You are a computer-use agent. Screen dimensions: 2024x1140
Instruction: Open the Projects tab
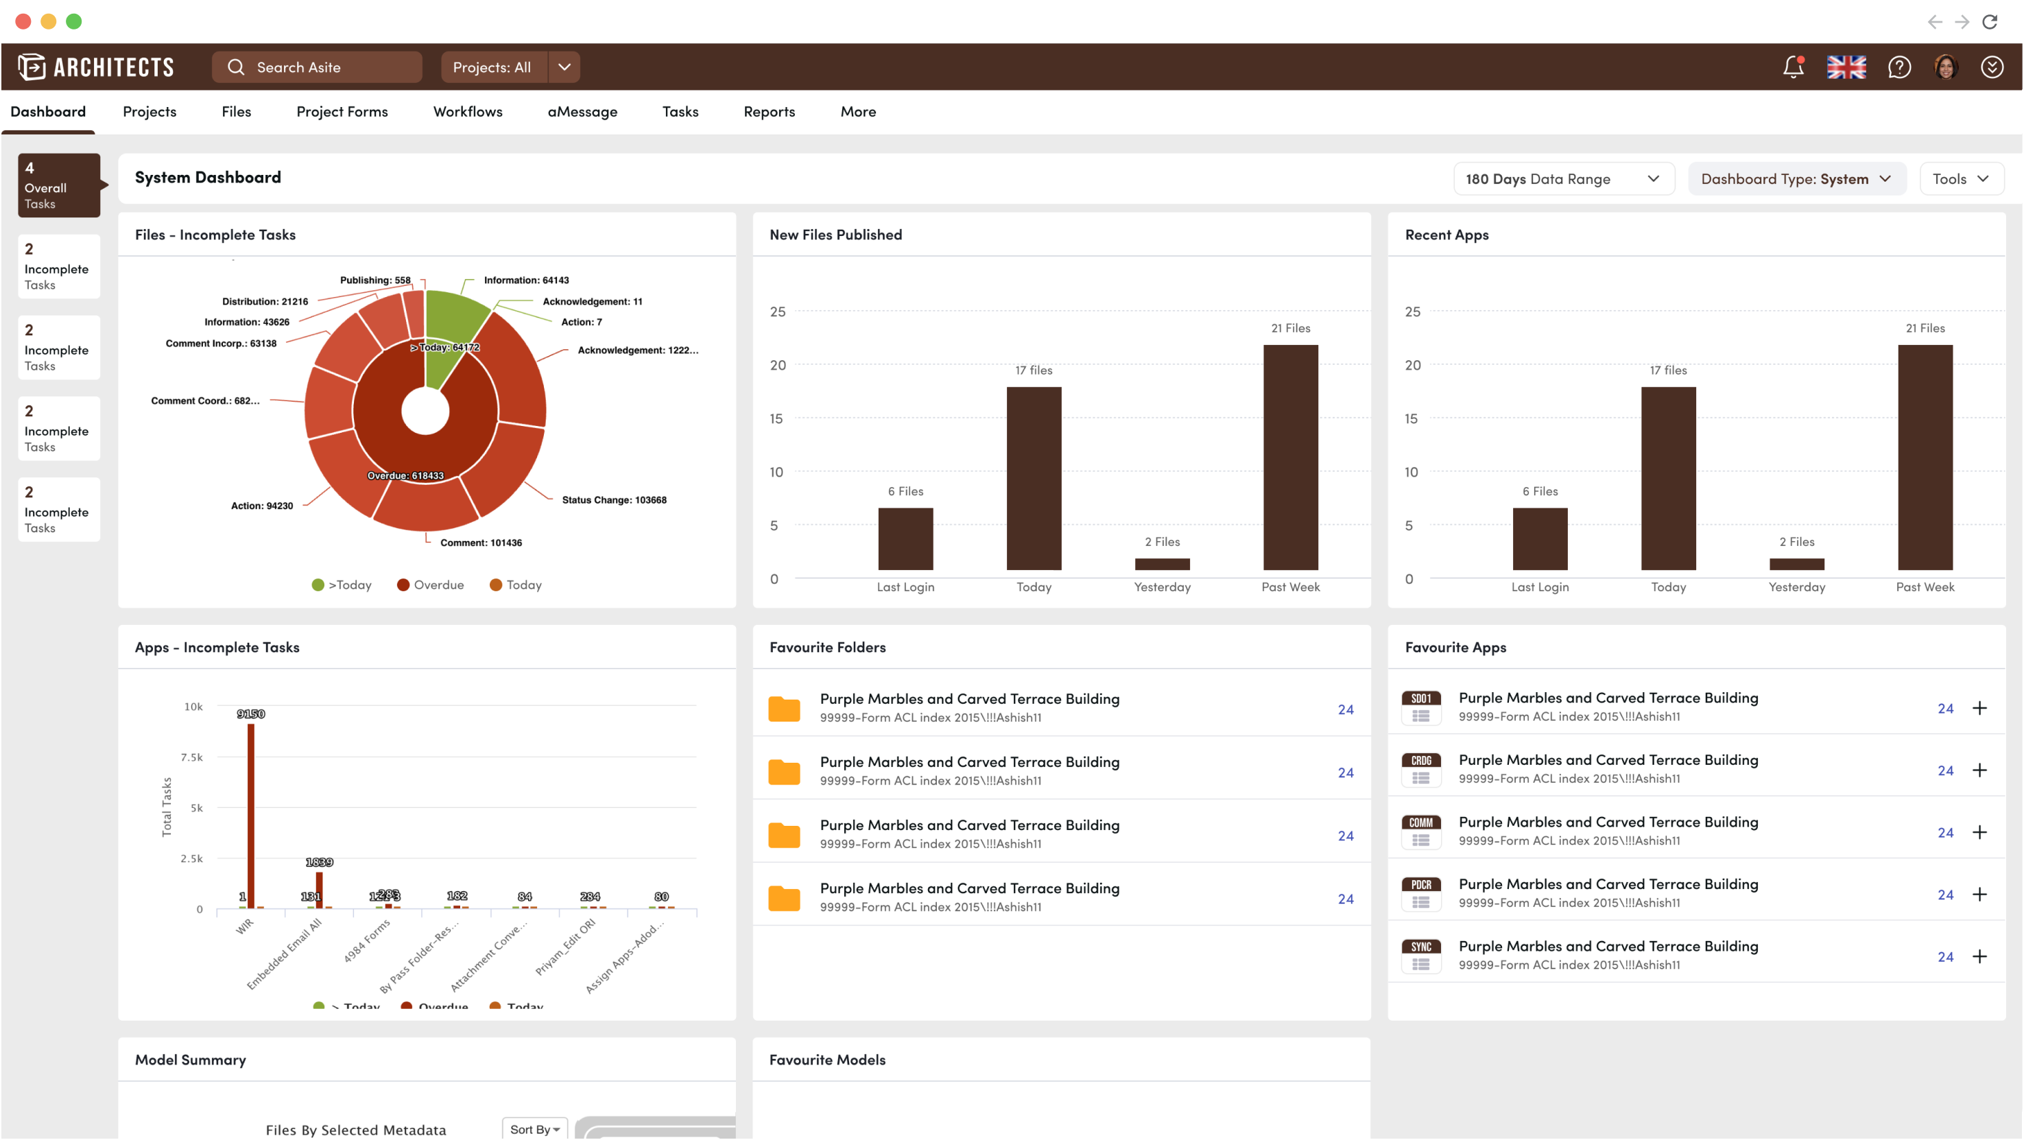[150, 112]
